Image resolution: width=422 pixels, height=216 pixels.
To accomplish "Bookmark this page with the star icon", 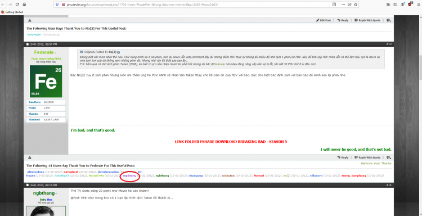I will point(356,4).
